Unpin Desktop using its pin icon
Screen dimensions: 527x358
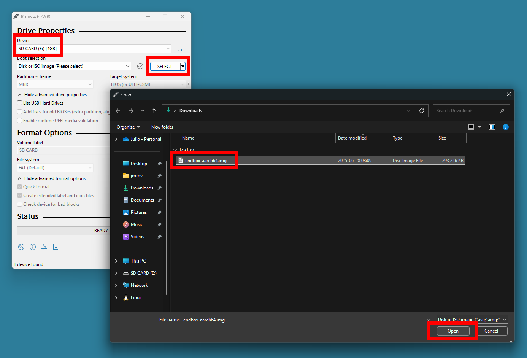pyautogui.click(x=159, y=164)
